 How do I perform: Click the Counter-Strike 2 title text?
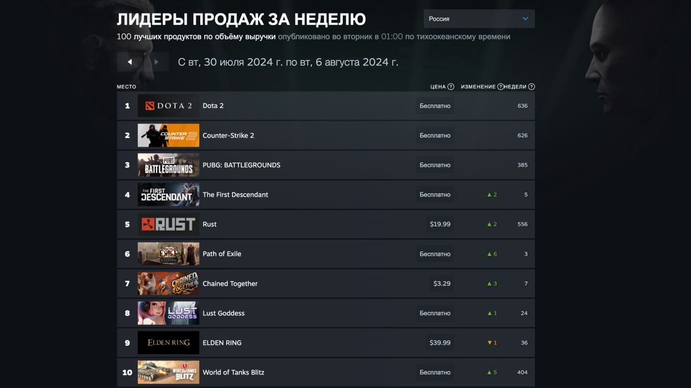[228, 135]
